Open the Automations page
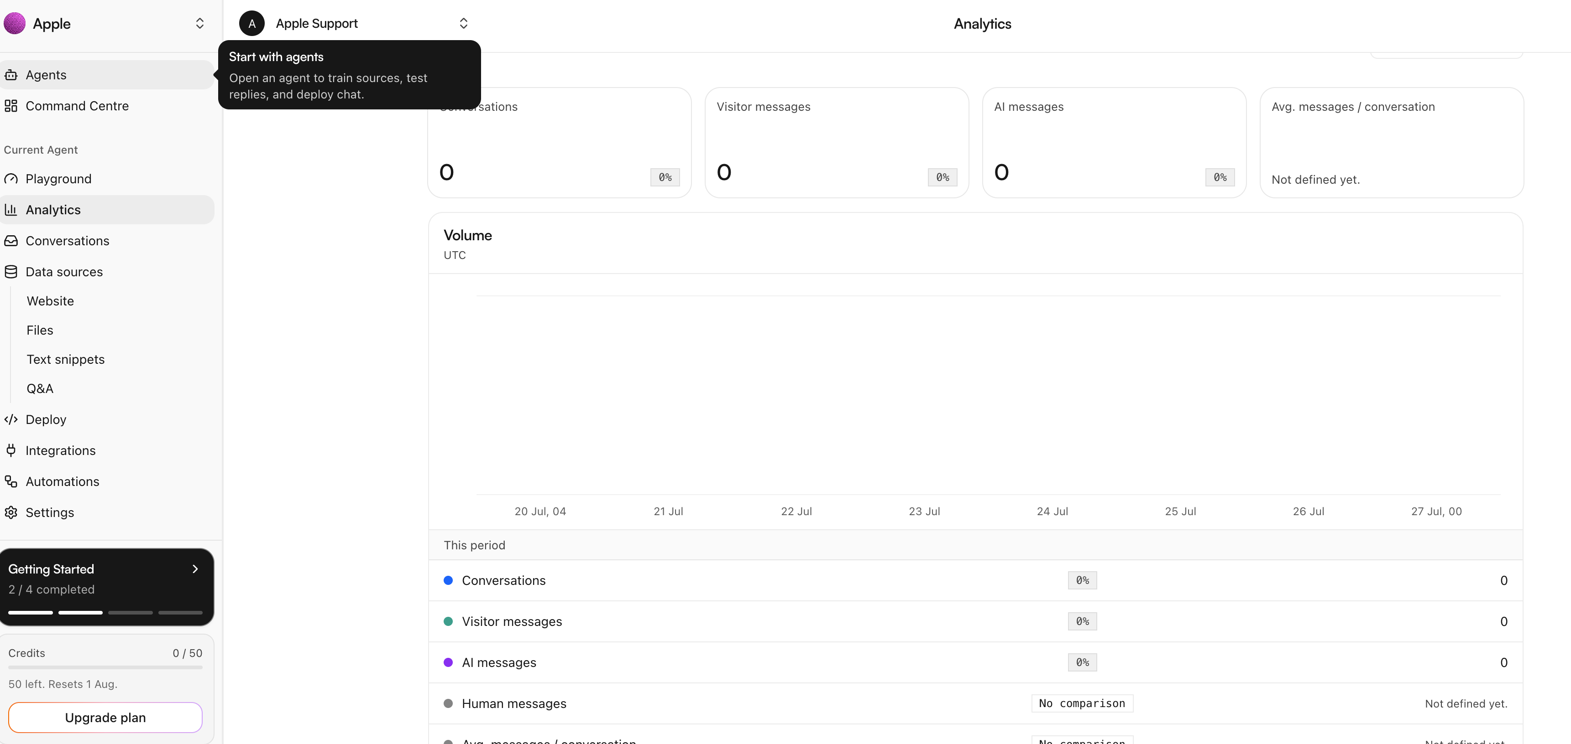The width and height of the screenshot is (1571, 744). pos(107,481)
